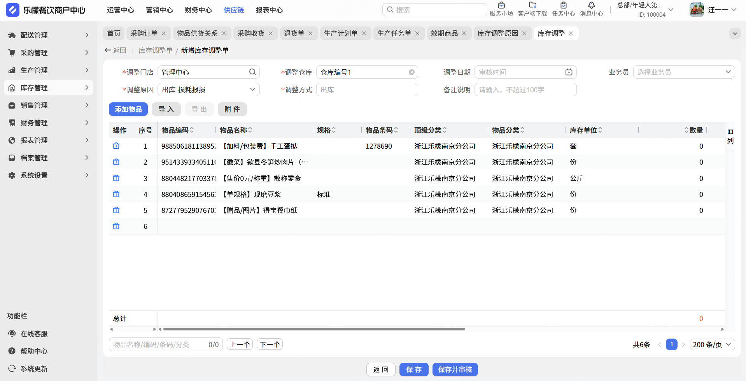Viewport: 746px width, 381px height.
Task: Sort table by 物品编码 column
Action: 192,130
